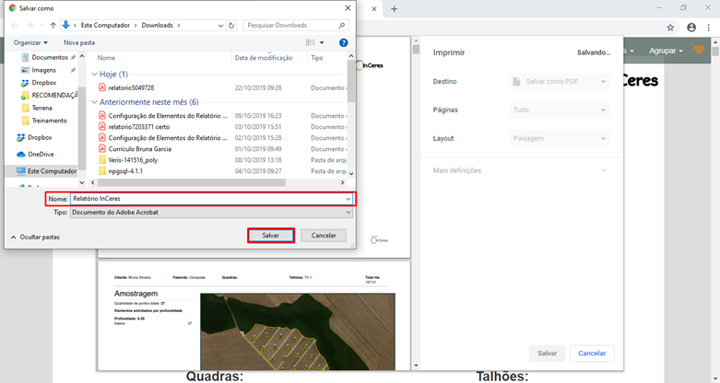720x383 pixels.
Task: Click the navigation pane vertical scrollbar
Action: coord(82,128)
